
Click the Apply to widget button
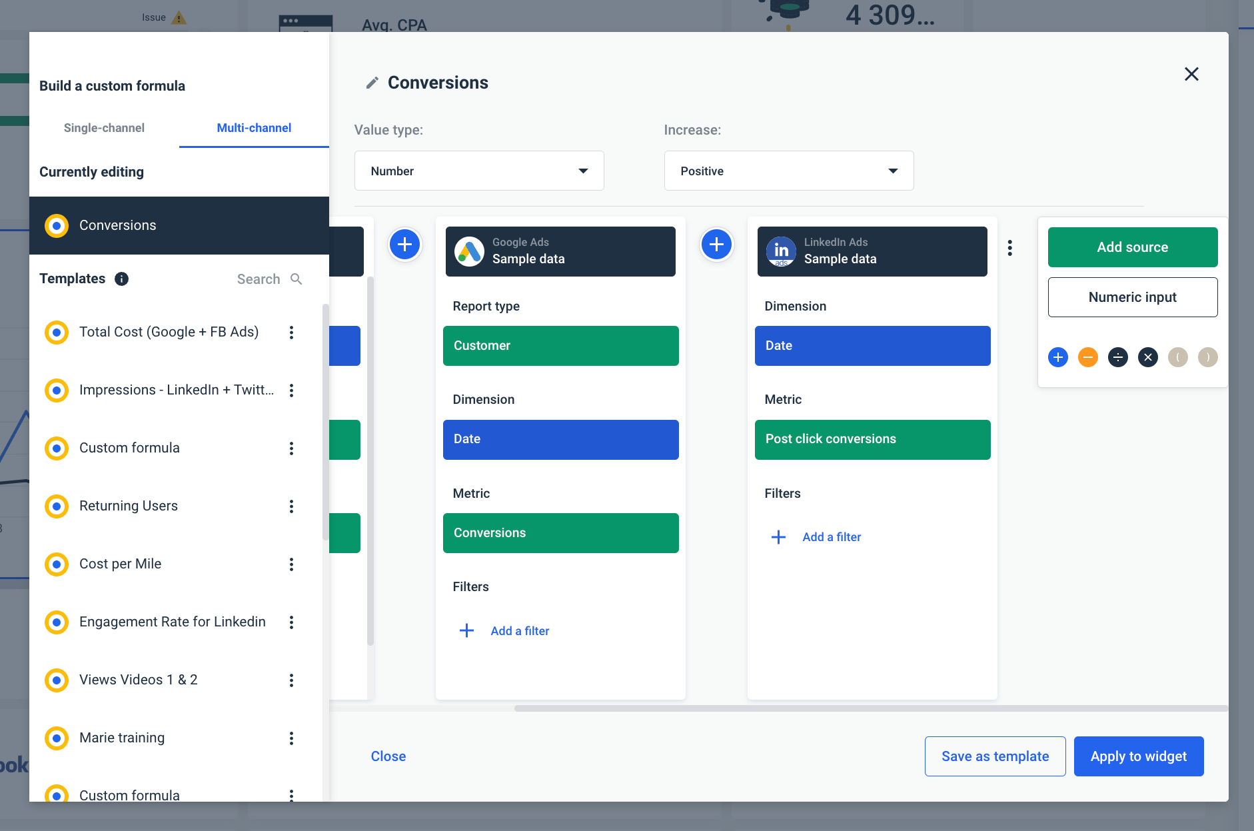(1138, 756)
